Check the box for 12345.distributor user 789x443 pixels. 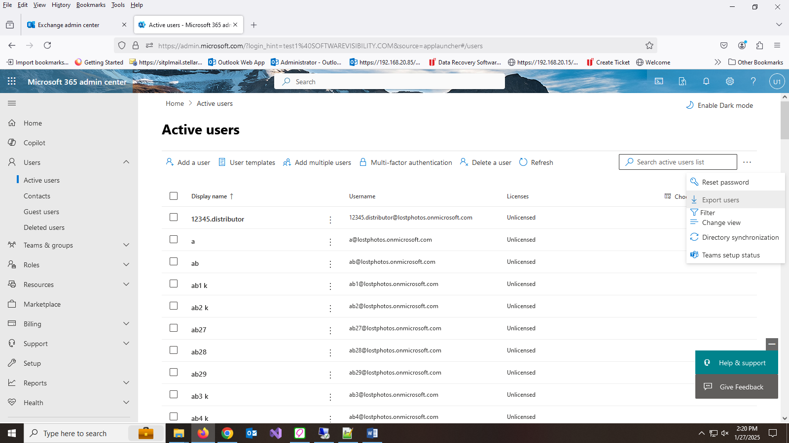174,217
